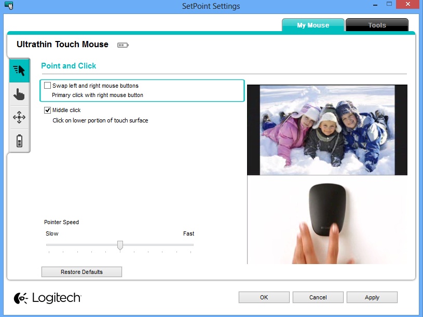The width and height of the screenshot is (423, 317).
Task: Enable Swap left and right mouse buttons
Action: (47, 86)
